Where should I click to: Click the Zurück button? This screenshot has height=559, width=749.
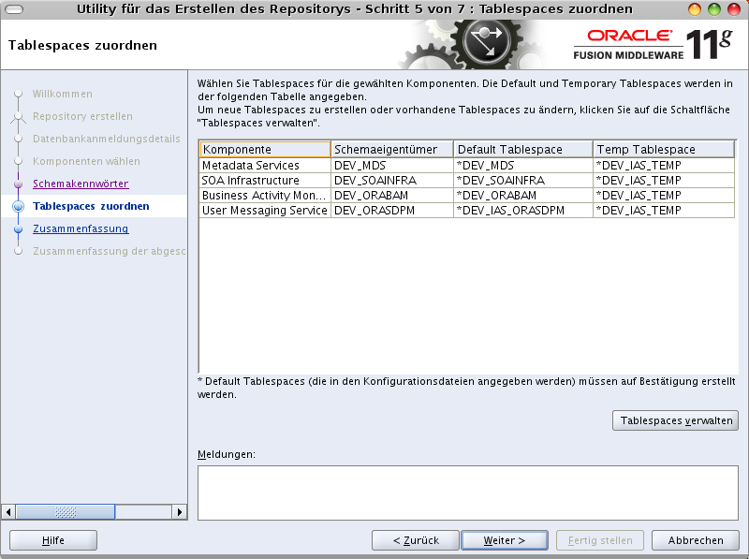point(416,540)
